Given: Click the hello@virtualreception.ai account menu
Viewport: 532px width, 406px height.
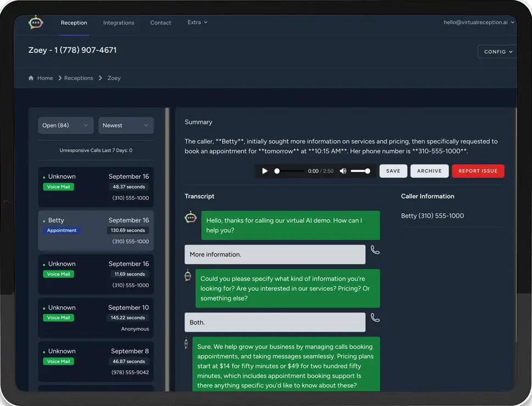Looking at the screenshot, I should 477,22.
